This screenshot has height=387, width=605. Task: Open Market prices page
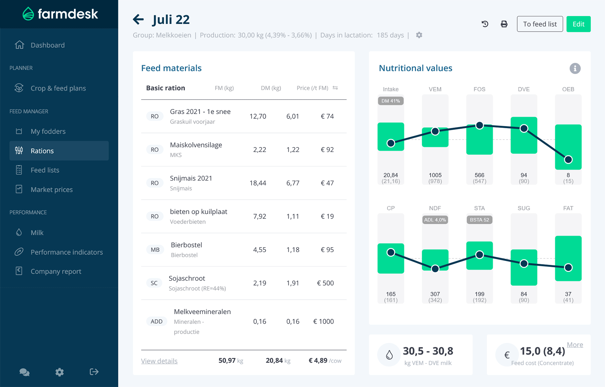click(51, 190)
